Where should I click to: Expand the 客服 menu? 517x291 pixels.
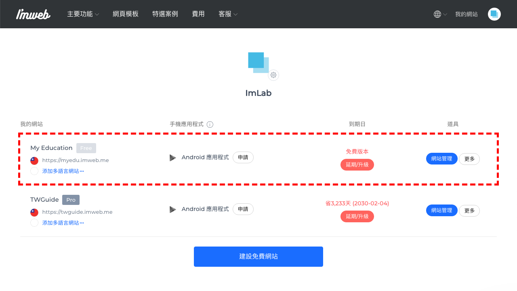(228, 14)
